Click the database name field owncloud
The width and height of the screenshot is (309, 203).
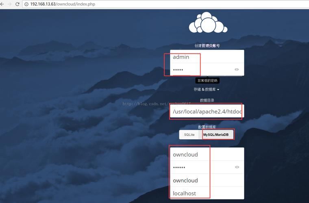207,180
